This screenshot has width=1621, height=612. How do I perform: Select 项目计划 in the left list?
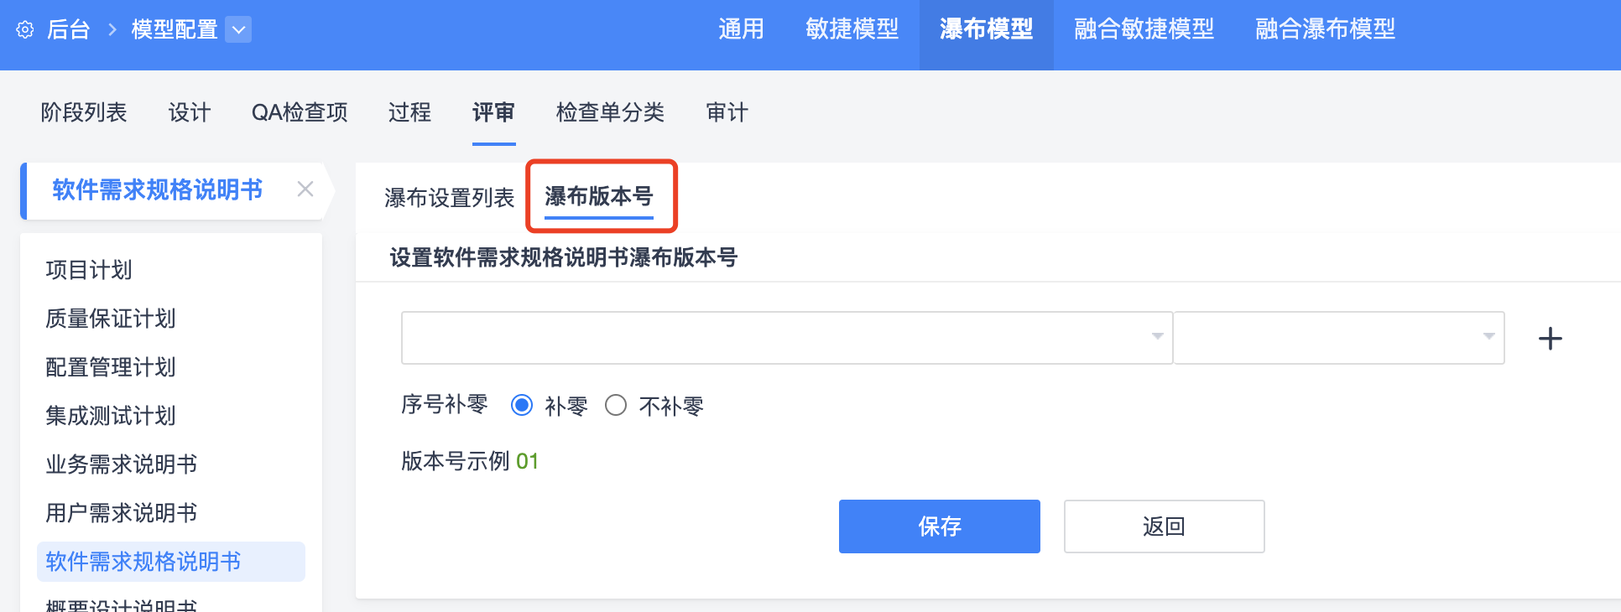point(89,270)
